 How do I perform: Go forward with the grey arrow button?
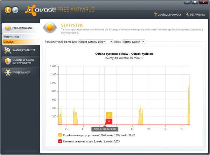pyautogui.click(x=15, y=10)
